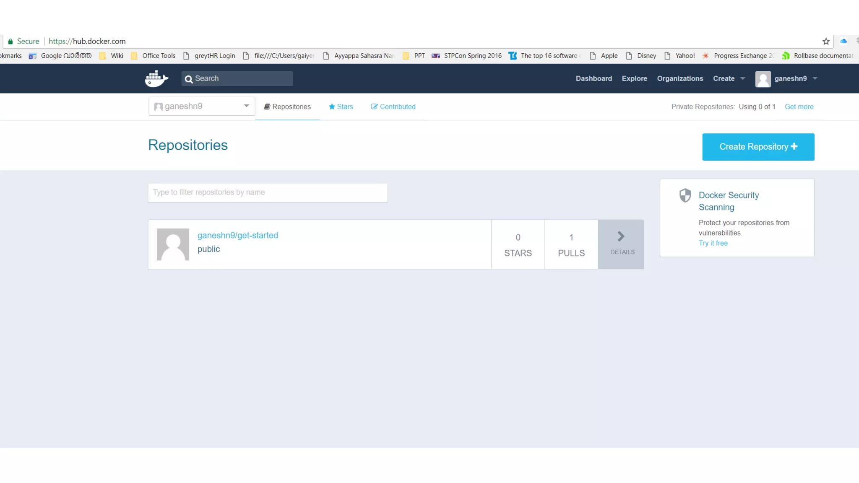Click the cloud extension icon in browser

point(843,41)
